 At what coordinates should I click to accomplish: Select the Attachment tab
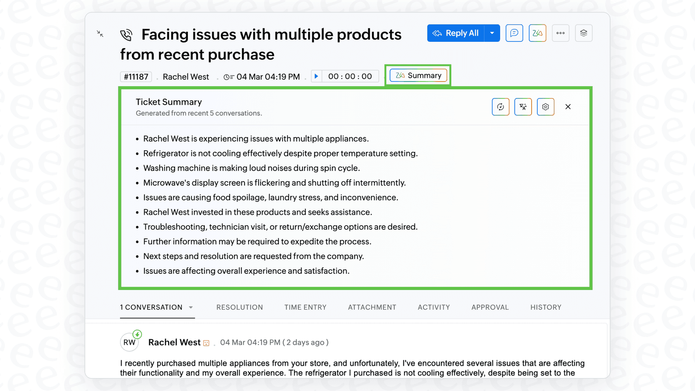coord(372,307)
